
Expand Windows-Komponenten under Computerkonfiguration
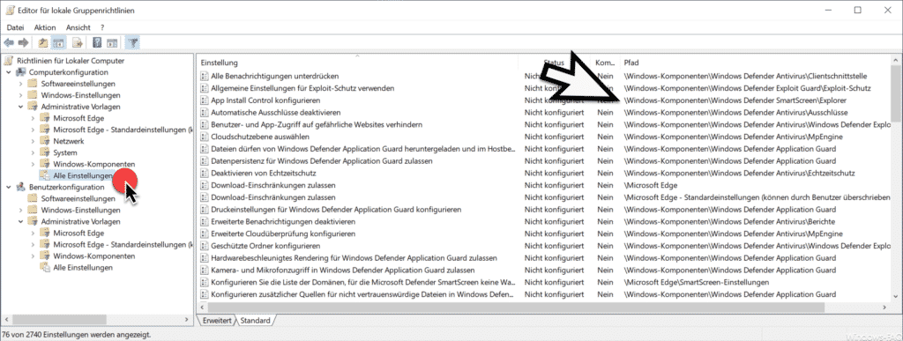tap(33, 164)
